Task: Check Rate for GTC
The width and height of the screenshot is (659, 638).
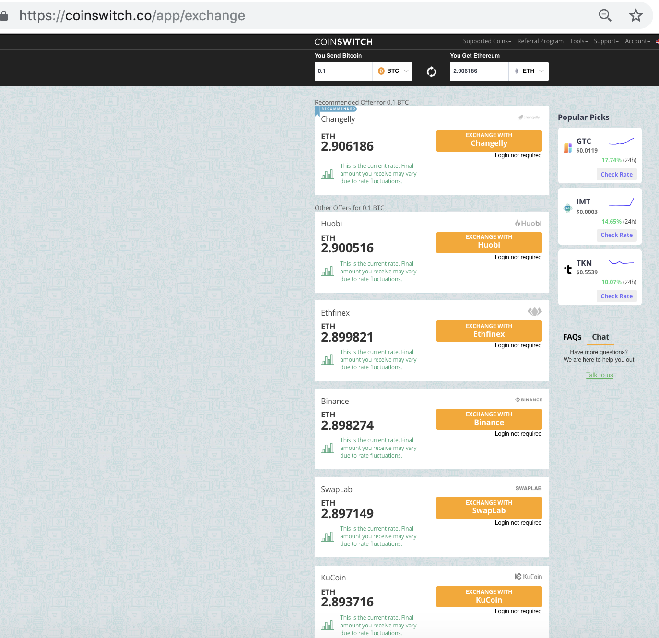Action: [x=617, y=175]
